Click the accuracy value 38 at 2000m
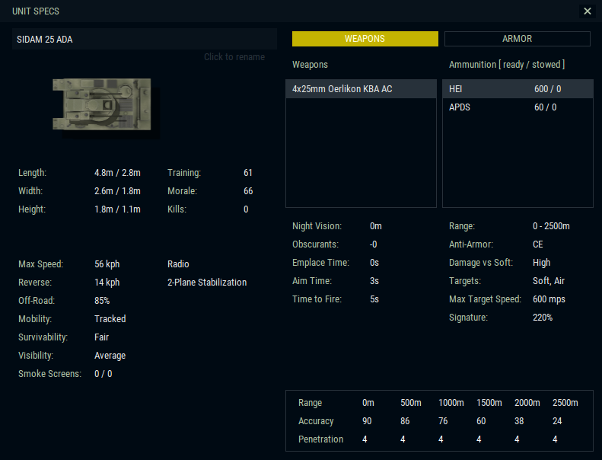The image size is (602, 460). click(x=519, y=421)
